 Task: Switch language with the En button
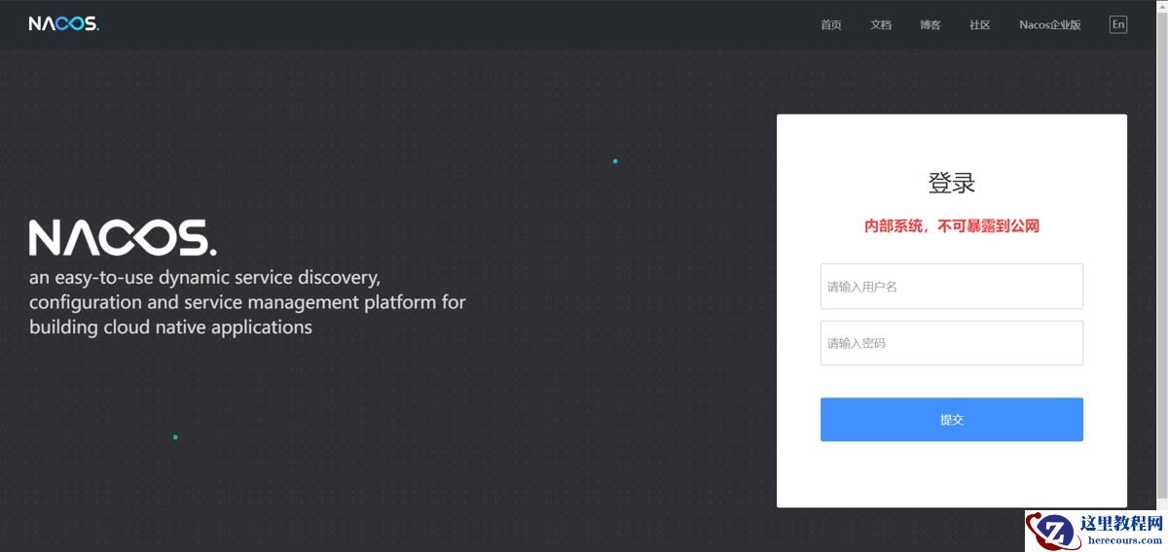tap(1118, 24)
